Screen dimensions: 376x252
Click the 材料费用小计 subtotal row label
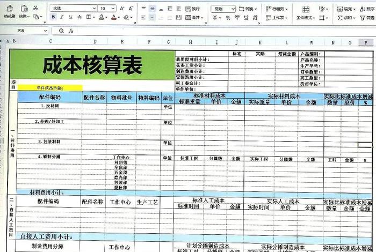[47, 192]
